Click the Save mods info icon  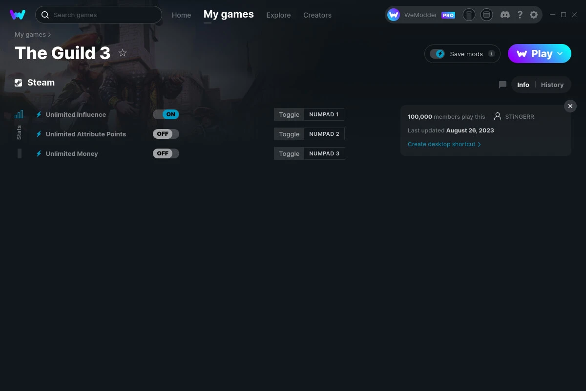(491, 54)
